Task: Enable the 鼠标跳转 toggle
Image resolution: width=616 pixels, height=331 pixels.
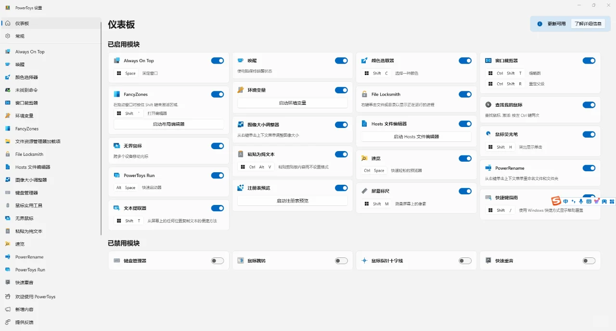Action: (x=341, y=261)
